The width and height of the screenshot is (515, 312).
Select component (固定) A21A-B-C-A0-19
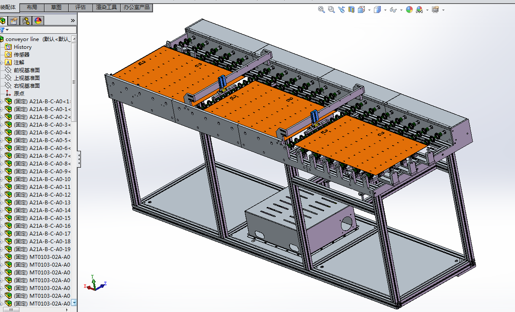(42, 249)
